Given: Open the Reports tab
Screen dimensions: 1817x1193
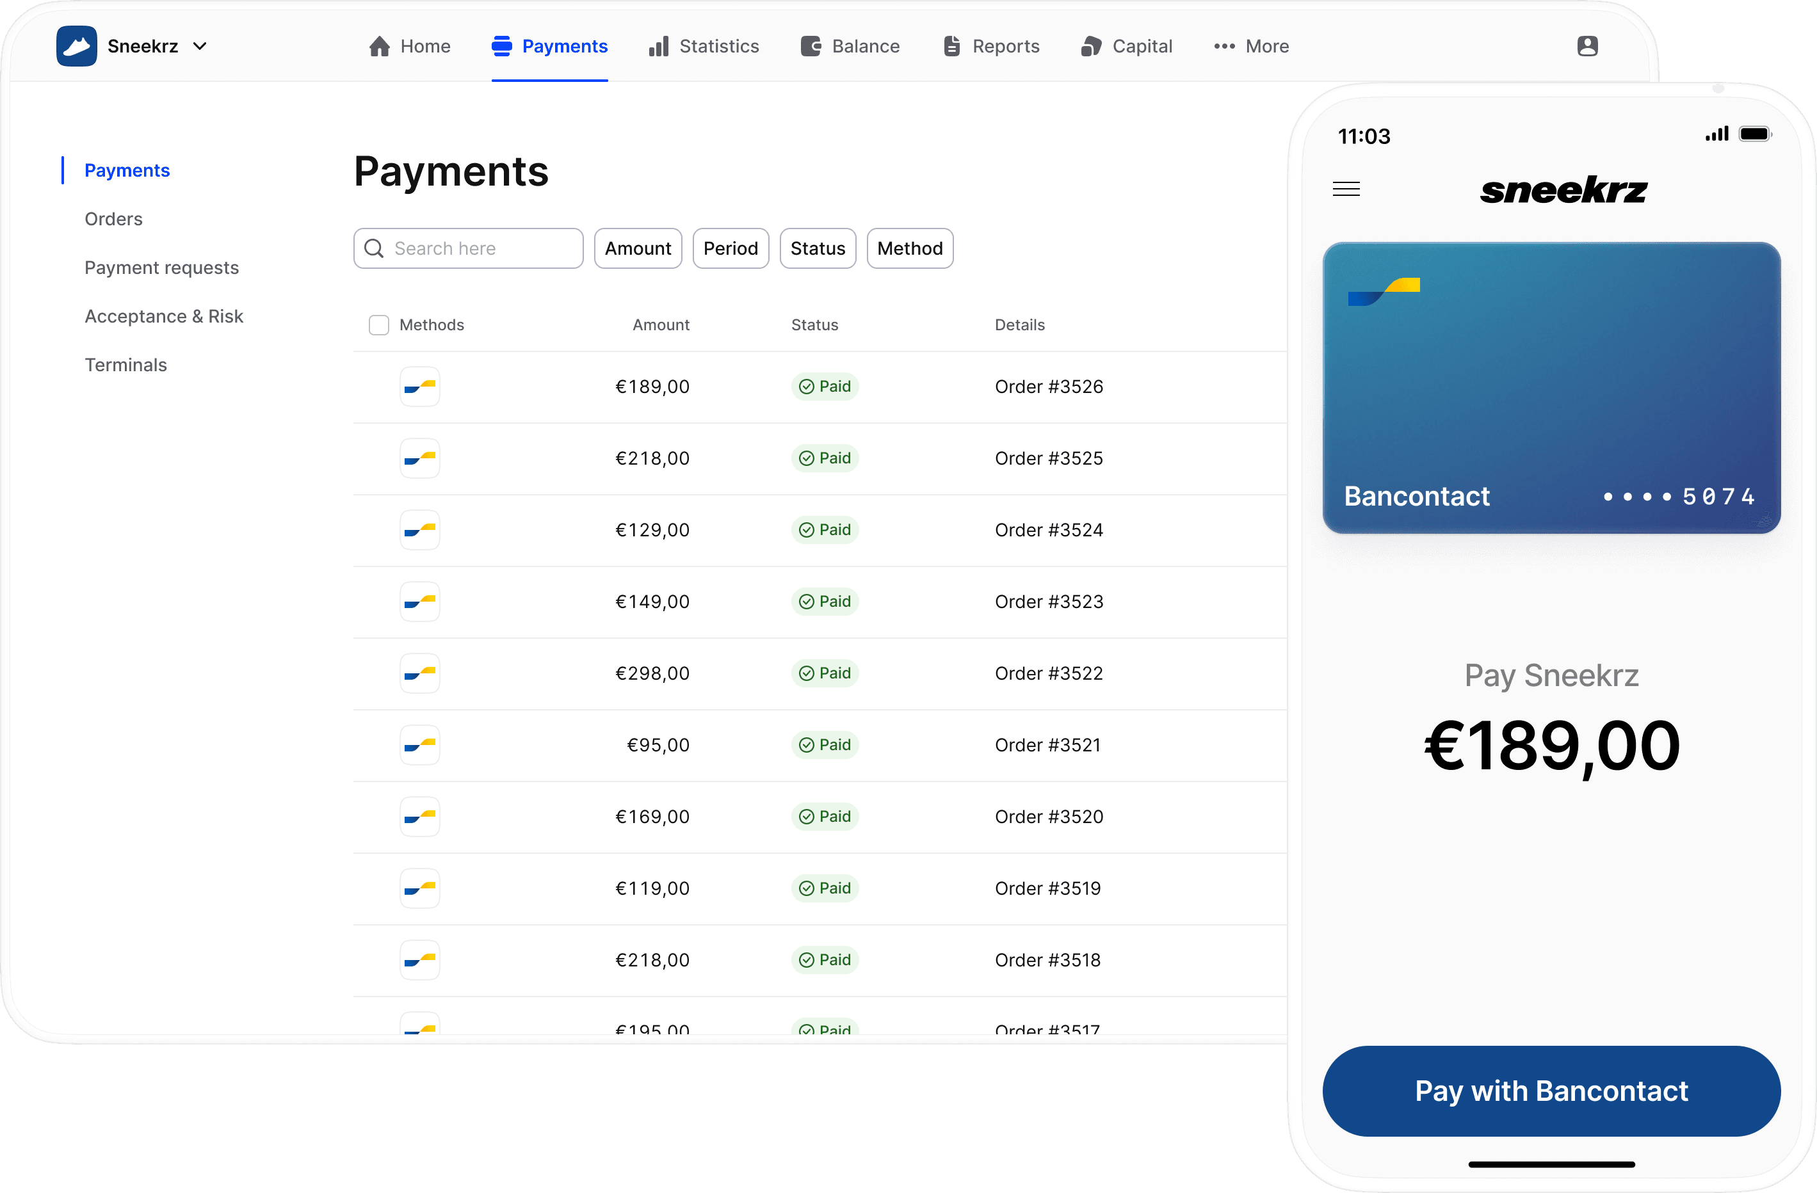Looking at the screenshot, I should (992, 47).
